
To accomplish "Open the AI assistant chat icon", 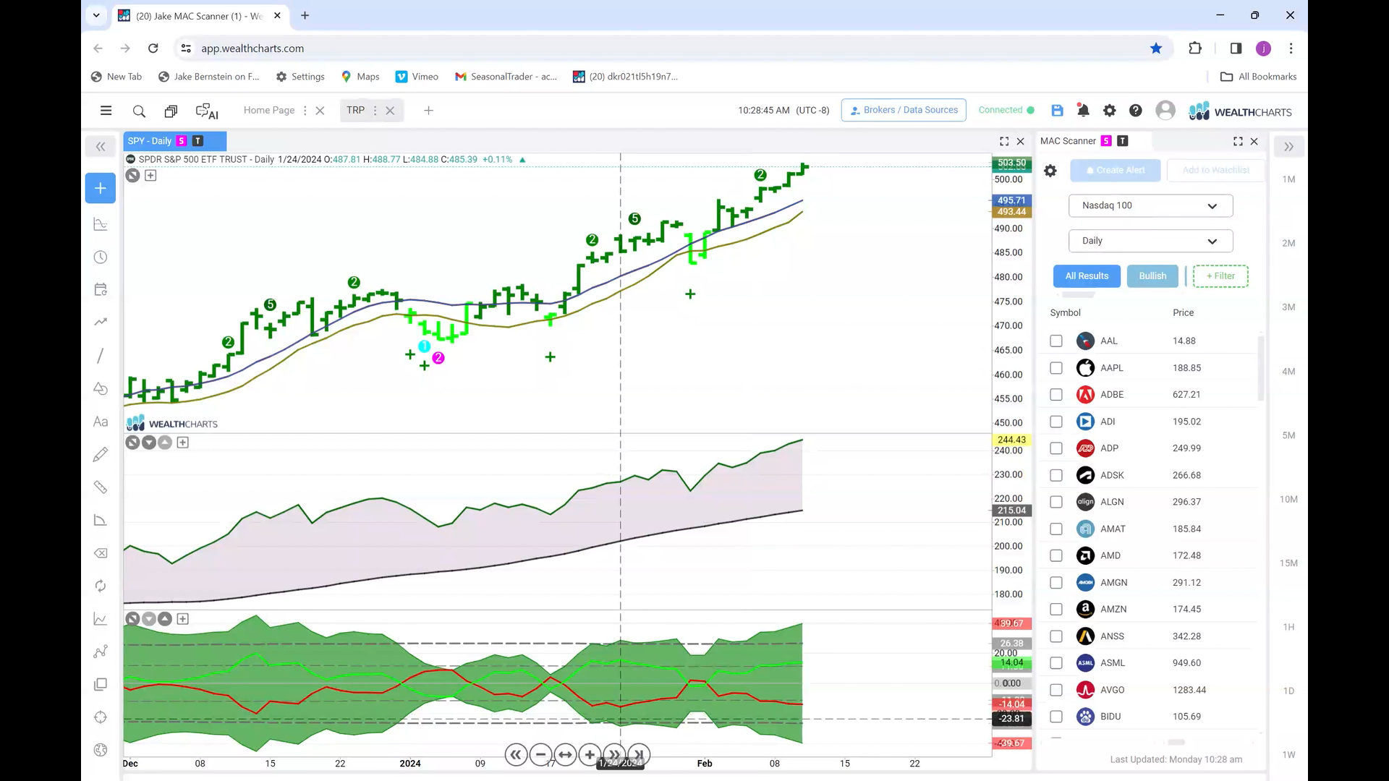I will [x=207, y=111].
